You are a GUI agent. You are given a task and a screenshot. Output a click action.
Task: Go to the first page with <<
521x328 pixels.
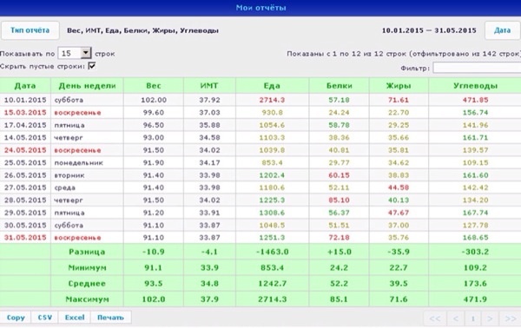[435, 318]
